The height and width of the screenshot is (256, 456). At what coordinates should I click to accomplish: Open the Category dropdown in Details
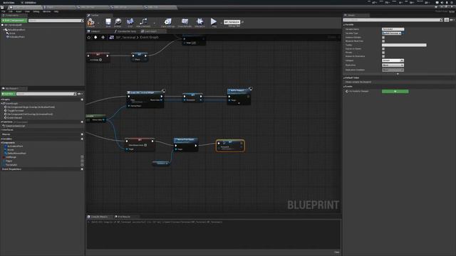[393, 60]
